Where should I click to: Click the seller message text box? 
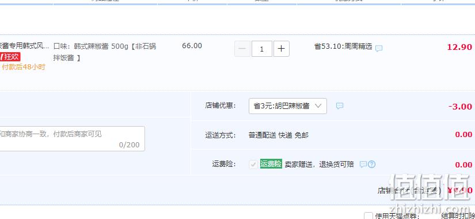72,139
